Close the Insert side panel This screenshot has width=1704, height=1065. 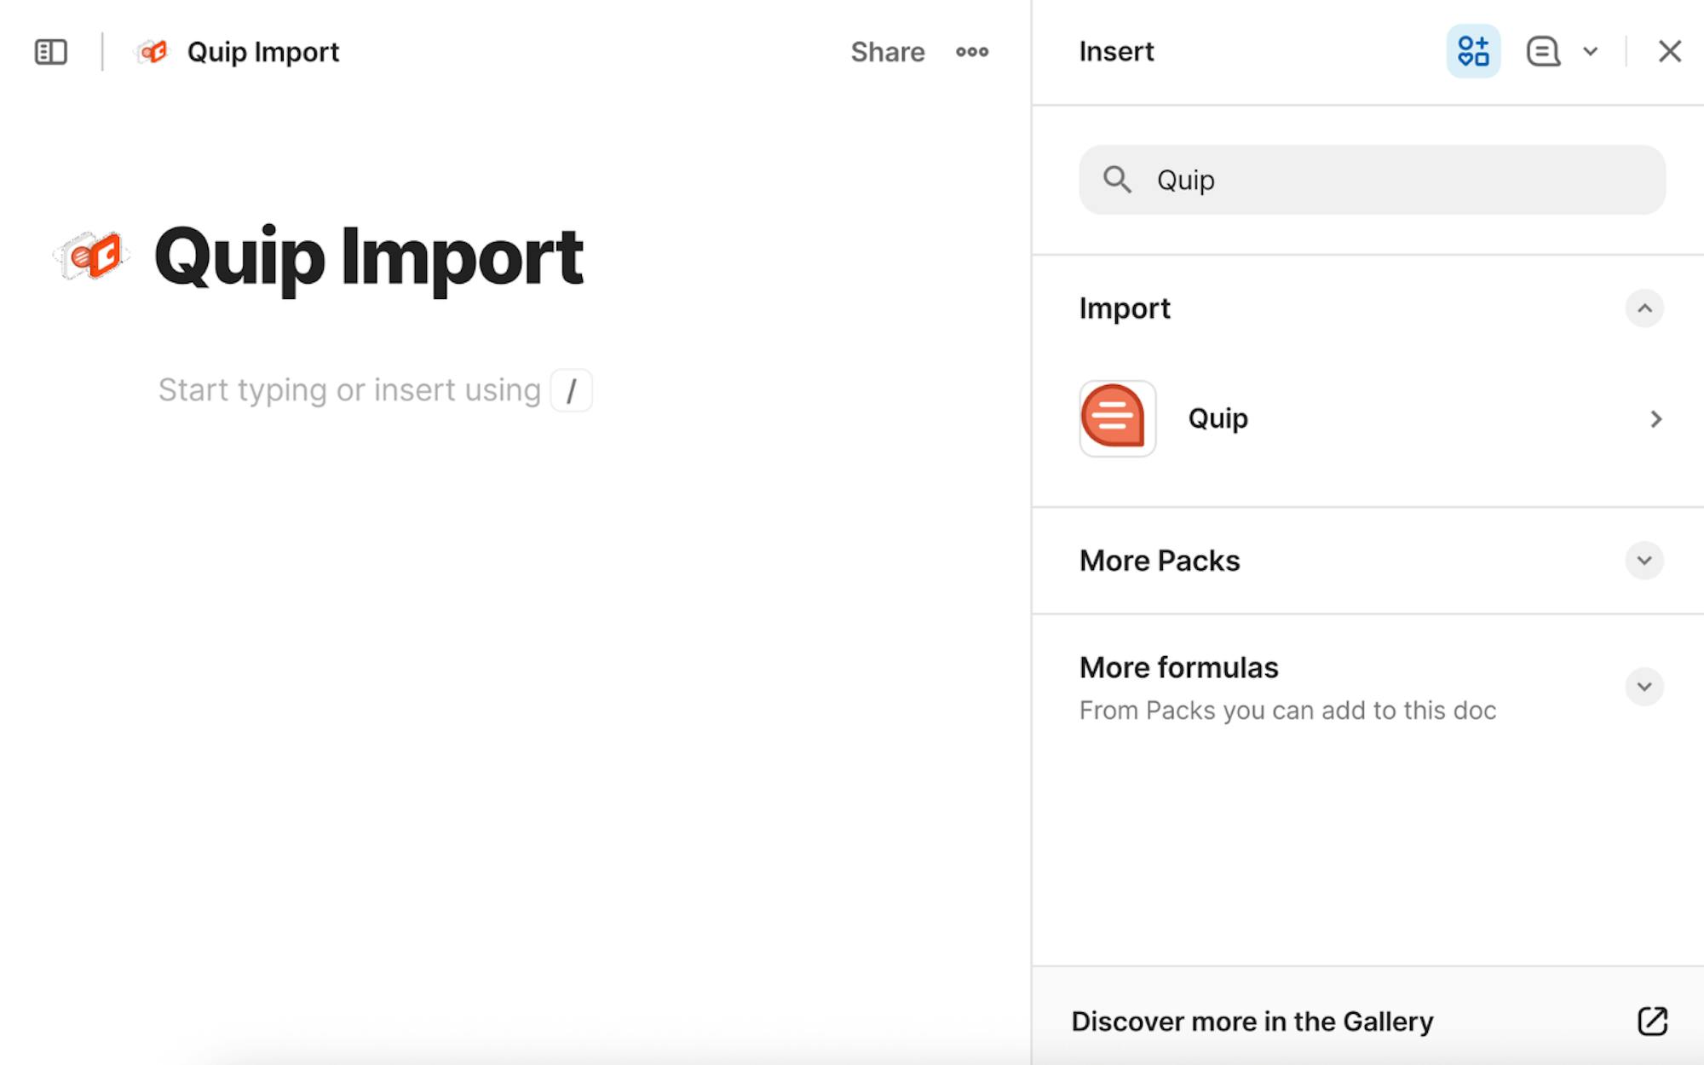tap(1669, 51)
